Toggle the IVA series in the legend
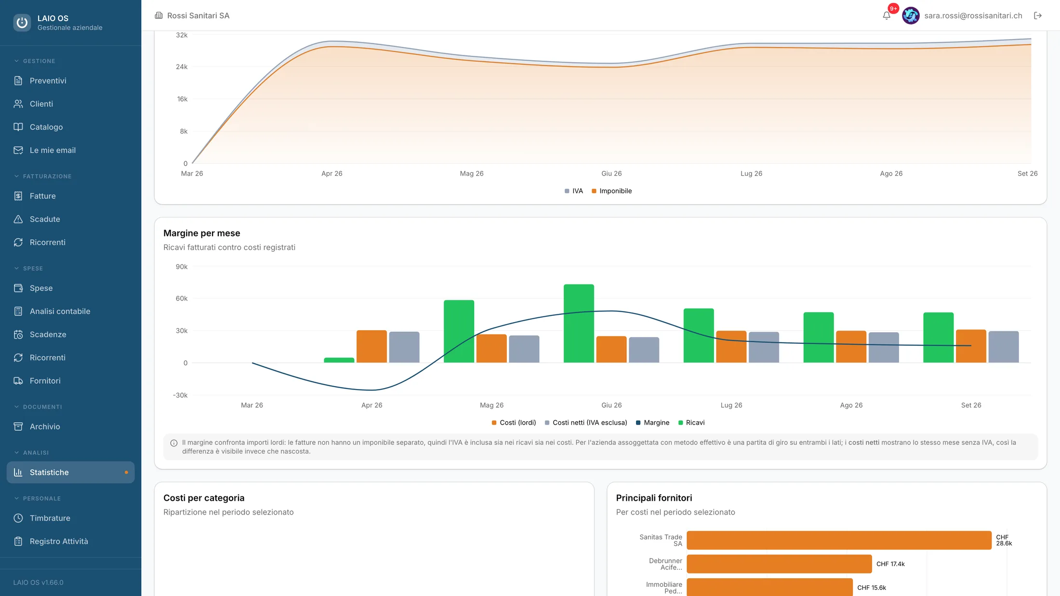Image resolution: width=1060 pixels, height=596 pixels. (x=573, y=191)
